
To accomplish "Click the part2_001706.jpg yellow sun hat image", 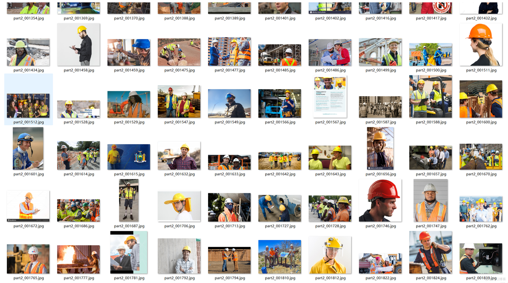I will [x=179, y=206].
